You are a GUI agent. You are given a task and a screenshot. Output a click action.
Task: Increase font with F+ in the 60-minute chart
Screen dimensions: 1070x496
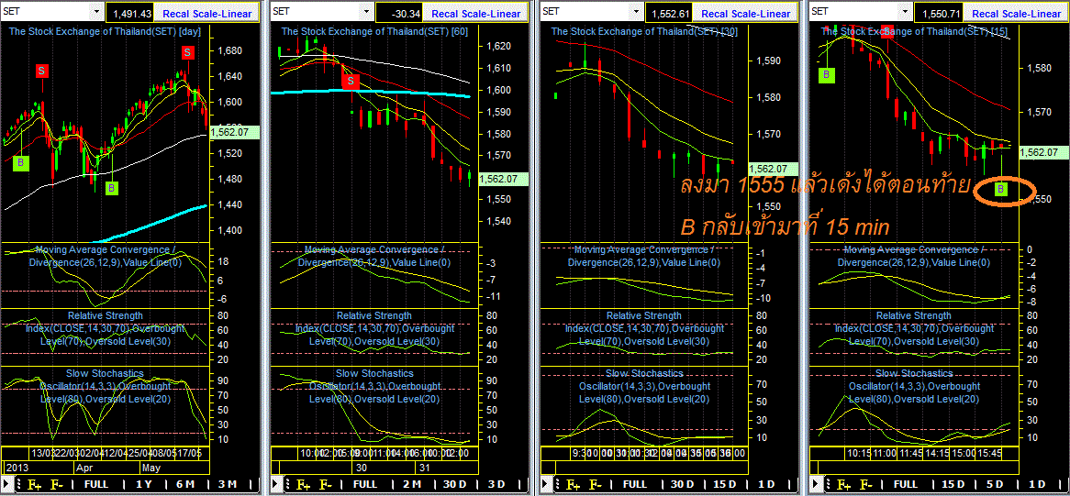(304, 485)
